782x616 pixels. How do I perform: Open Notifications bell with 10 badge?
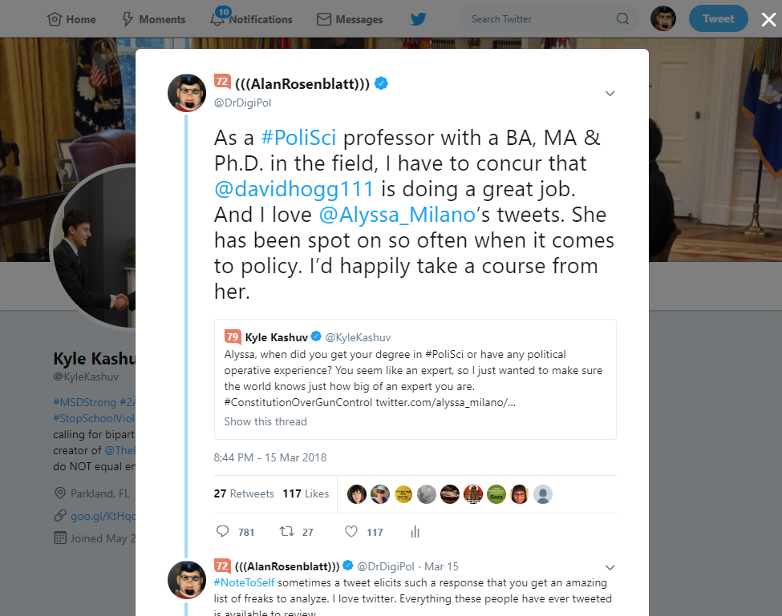[251, 19]
